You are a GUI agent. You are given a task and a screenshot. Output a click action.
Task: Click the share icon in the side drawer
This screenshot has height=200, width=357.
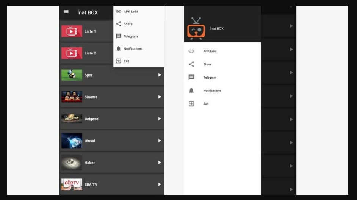tap(191, 64)
